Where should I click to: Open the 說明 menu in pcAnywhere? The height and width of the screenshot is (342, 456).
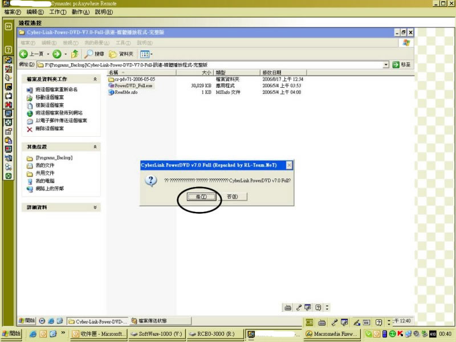click(x=104, y=12)
